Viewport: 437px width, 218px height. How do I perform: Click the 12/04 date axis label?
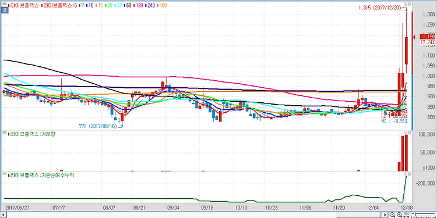(x=373, y=208)
